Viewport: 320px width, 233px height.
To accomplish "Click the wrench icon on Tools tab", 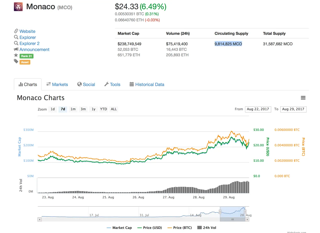I will tap(106, 84).
